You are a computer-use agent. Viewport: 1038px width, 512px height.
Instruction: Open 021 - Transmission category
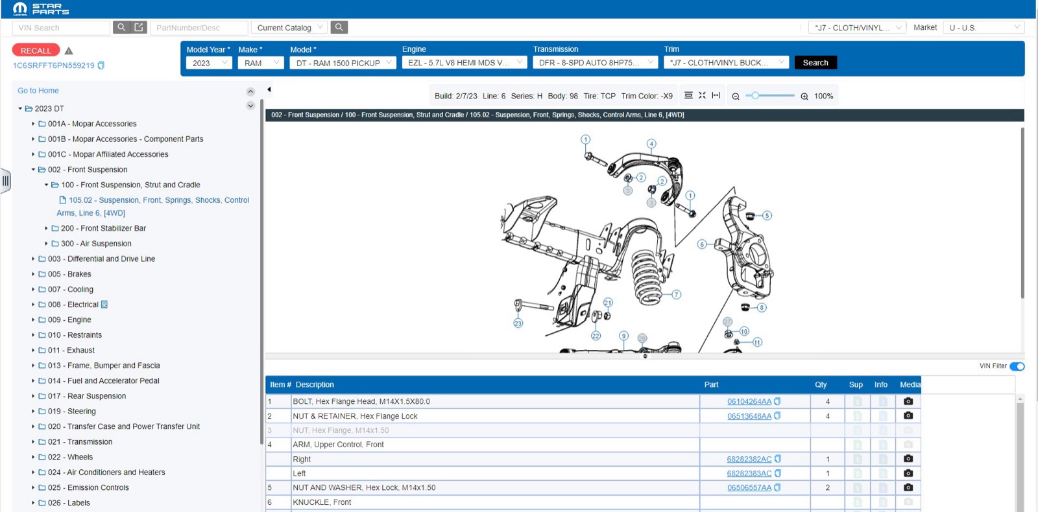pyautogui.click(x=80, y=441)
